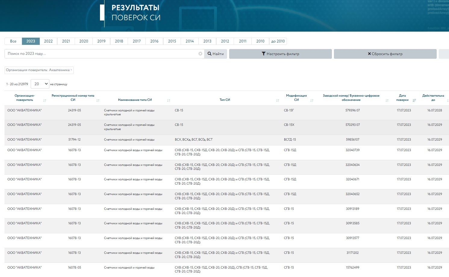Select serial number 32040739 cell

click(x=353, y=150)
